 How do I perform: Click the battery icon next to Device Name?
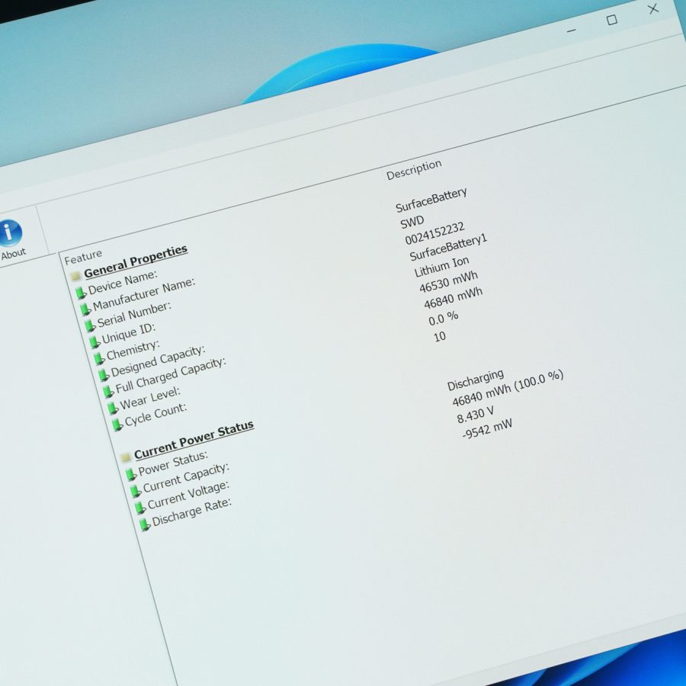pyautogui.click(x=81, y=293)
